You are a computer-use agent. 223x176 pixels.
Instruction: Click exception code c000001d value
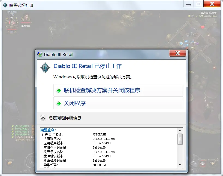pyautogui.click(x=99, y=165)
